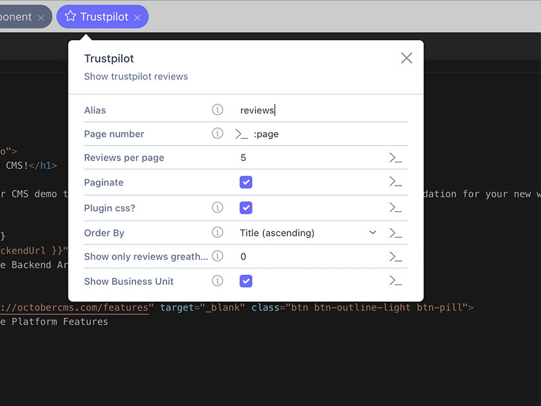Click the 'Order By' label

pyautogui.click(x=104, y=233)
